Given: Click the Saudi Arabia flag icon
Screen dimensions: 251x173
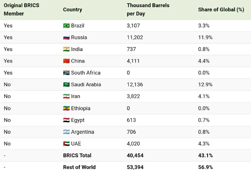Looking at the screenshot, I should [66, 84].
